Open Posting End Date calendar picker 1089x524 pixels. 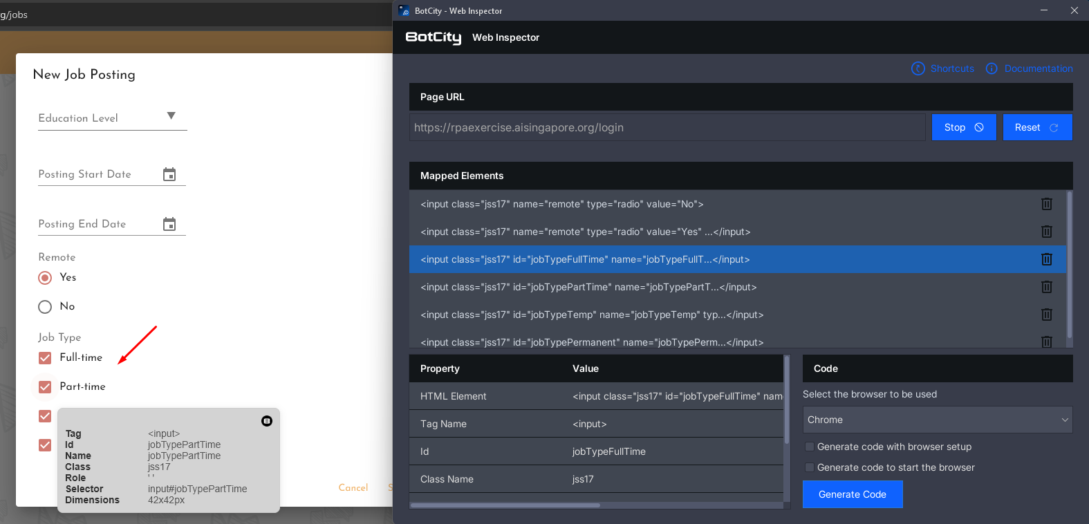coord(169,224)
